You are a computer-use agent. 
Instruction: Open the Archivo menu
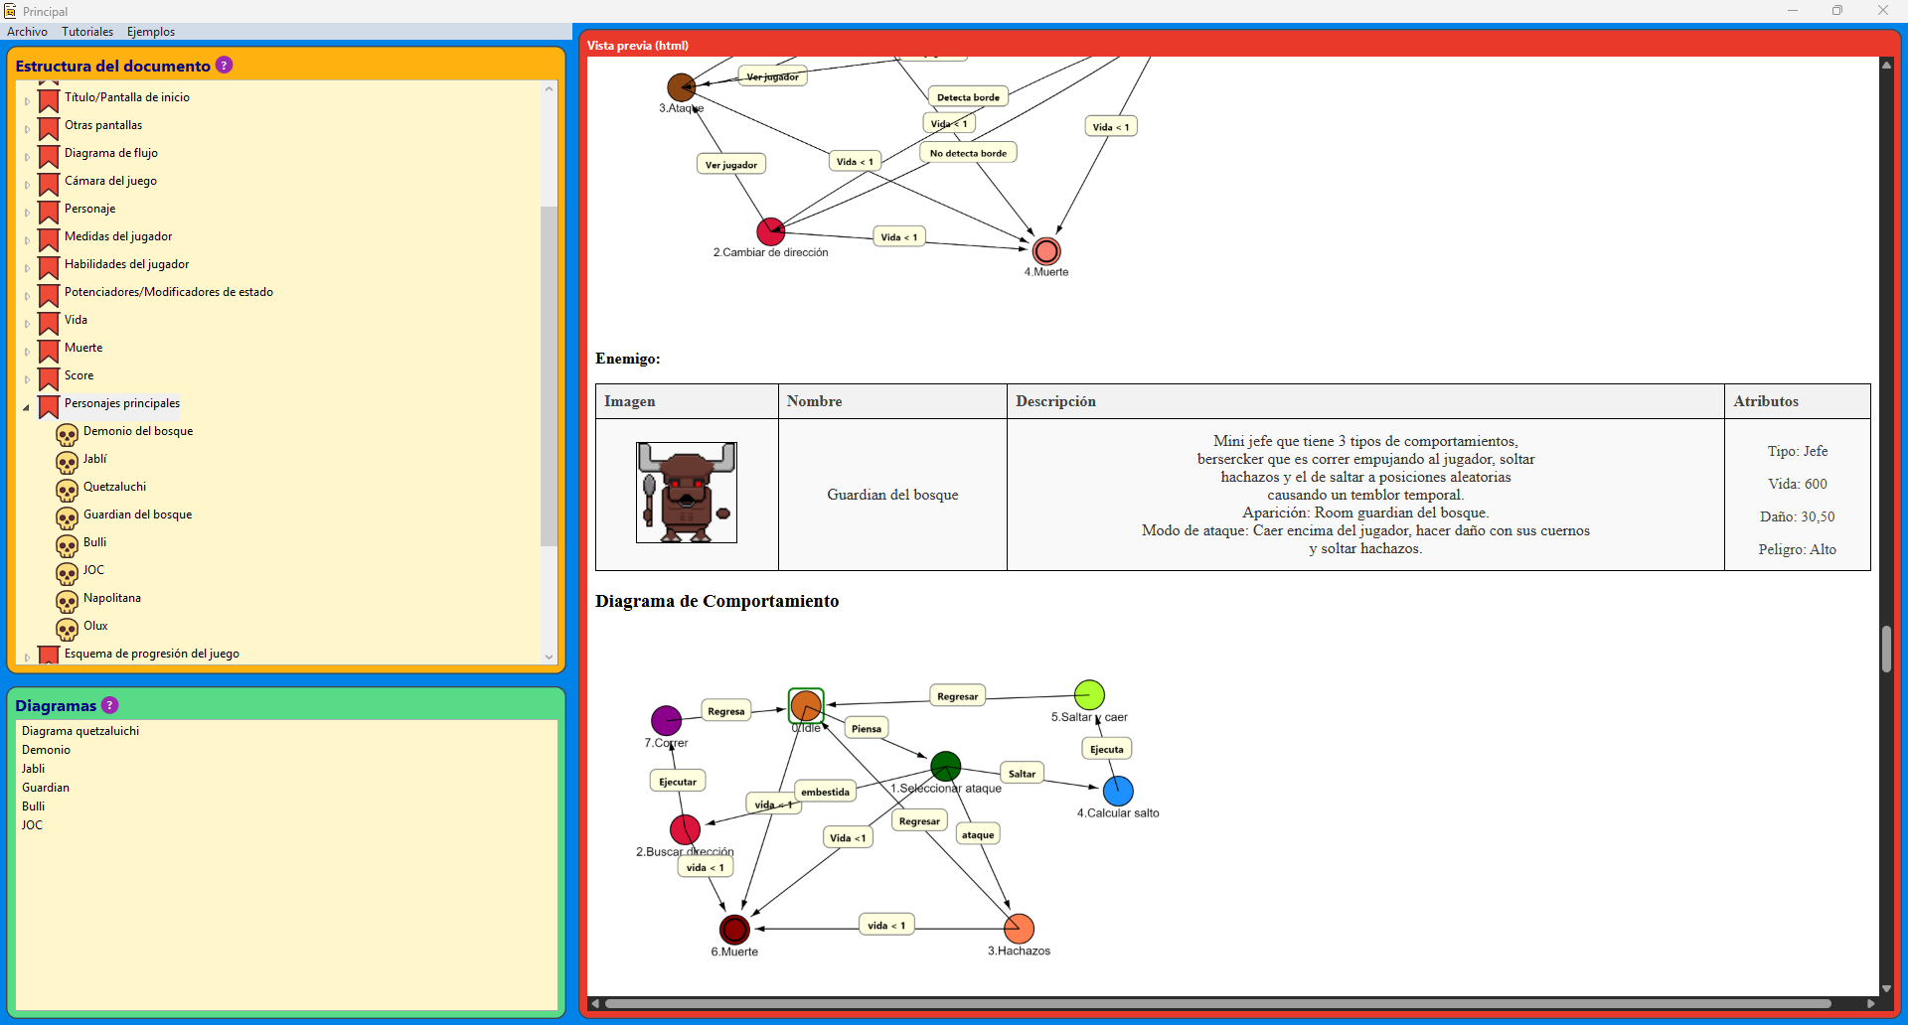pyautogui.click(x=27, y=32)
